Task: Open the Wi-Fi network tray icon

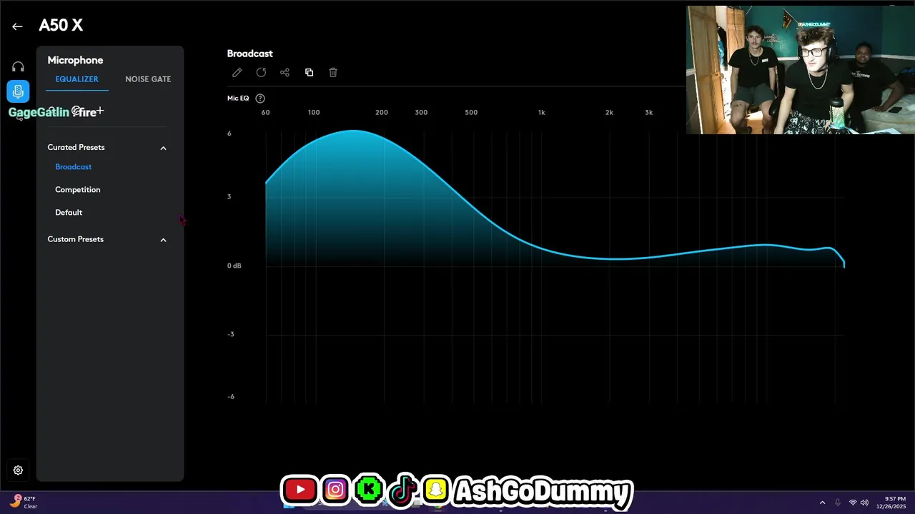Action: click(x=853, y=503)
